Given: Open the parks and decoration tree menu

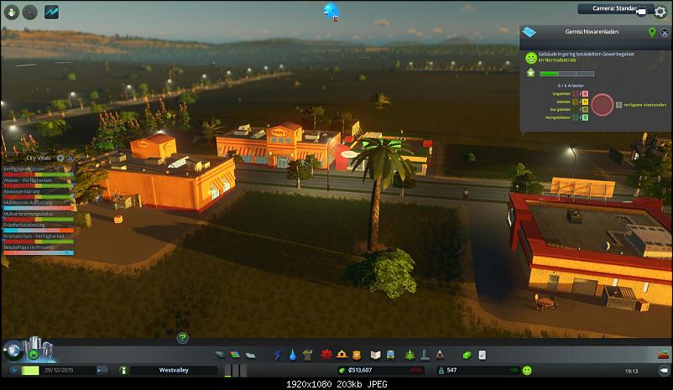Looking at the screenshot, I should 410,355.
